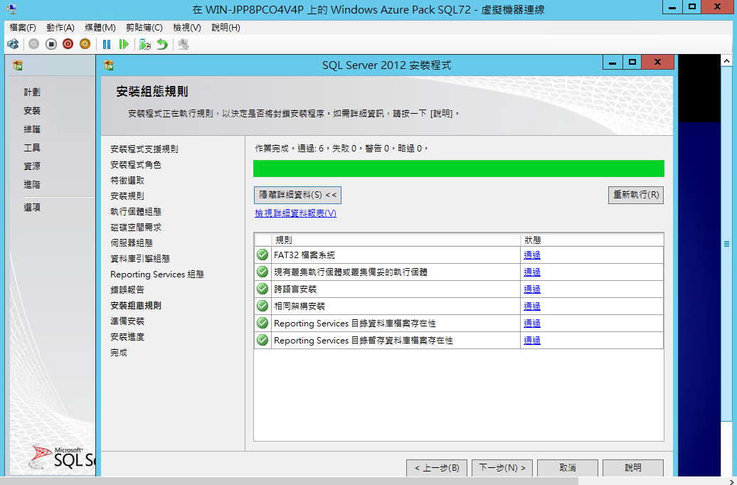Click check icon for Reporting Services 目錄資料庫檔案存在性

[x=263, y=324]
